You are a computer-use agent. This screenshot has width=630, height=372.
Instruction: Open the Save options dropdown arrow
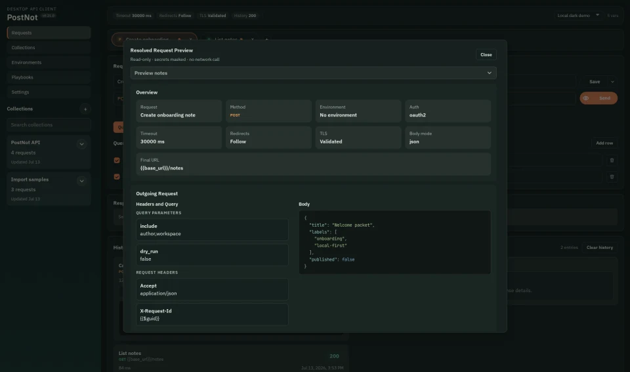click(612, 82)
